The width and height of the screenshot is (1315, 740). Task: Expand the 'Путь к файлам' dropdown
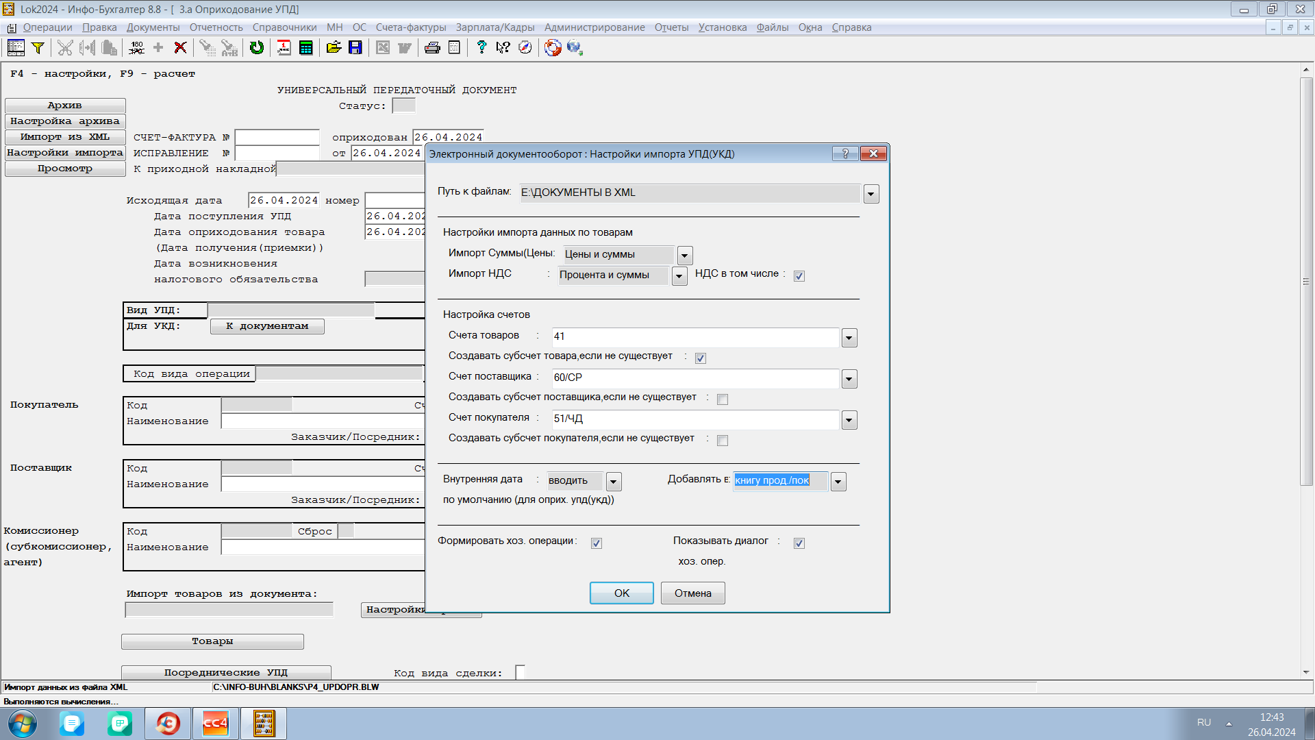[871, 194]
